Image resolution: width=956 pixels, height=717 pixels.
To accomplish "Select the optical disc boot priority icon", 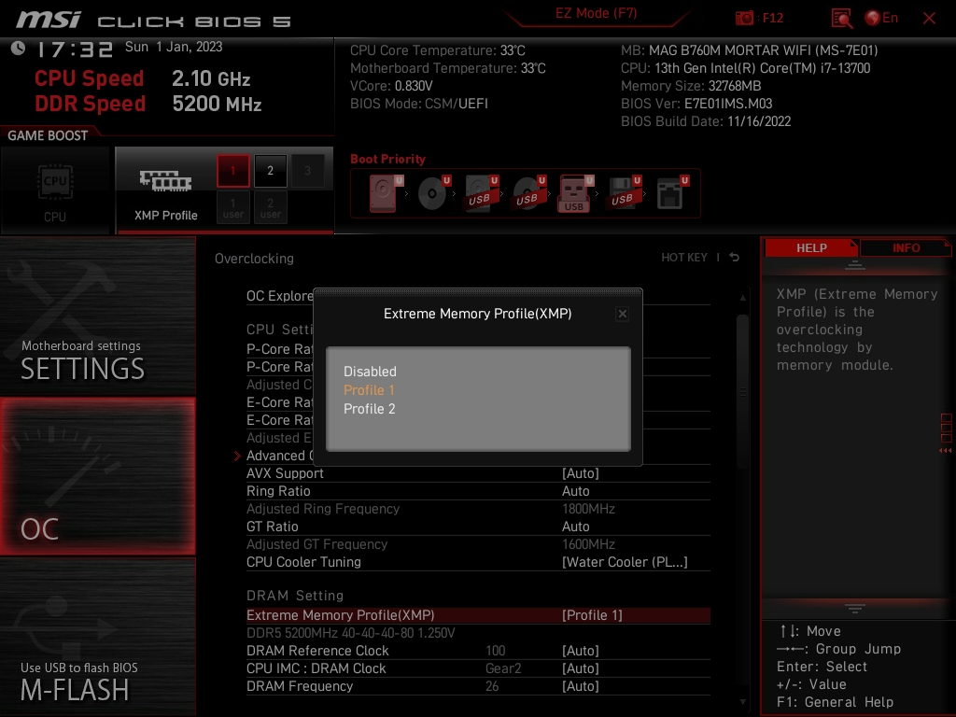I will point(433,192).
